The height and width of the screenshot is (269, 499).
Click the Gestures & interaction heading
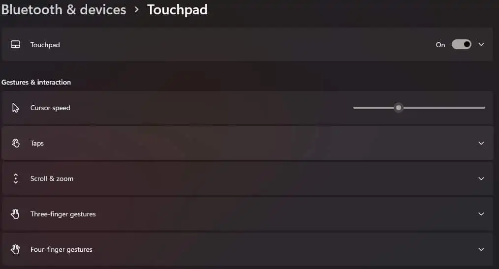[x=36, y=82]
